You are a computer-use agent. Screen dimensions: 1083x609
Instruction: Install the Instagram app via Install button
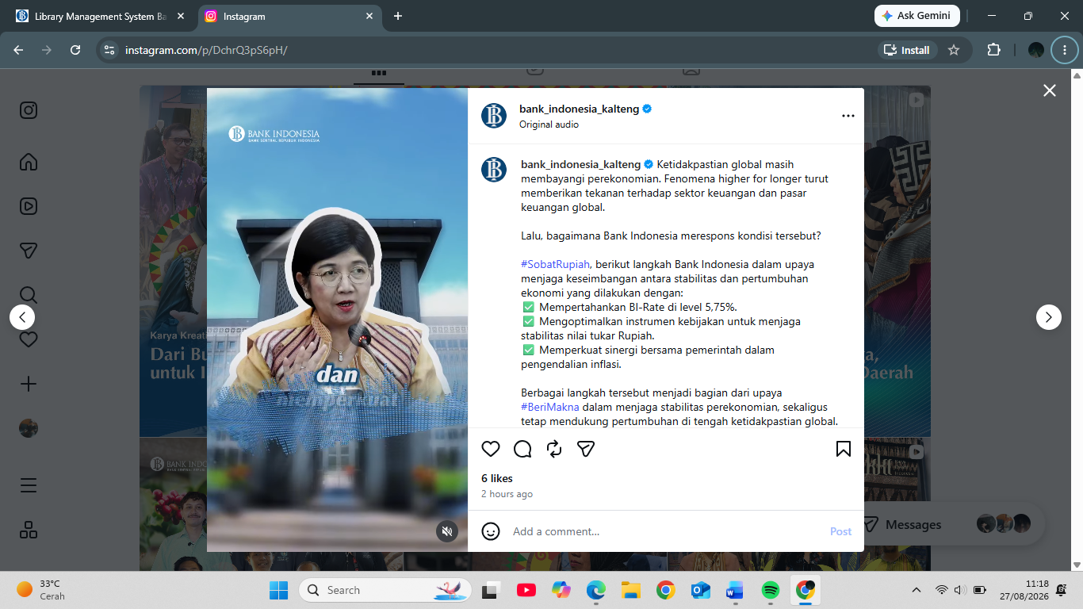pyautogui.click(x=908, y=50)
